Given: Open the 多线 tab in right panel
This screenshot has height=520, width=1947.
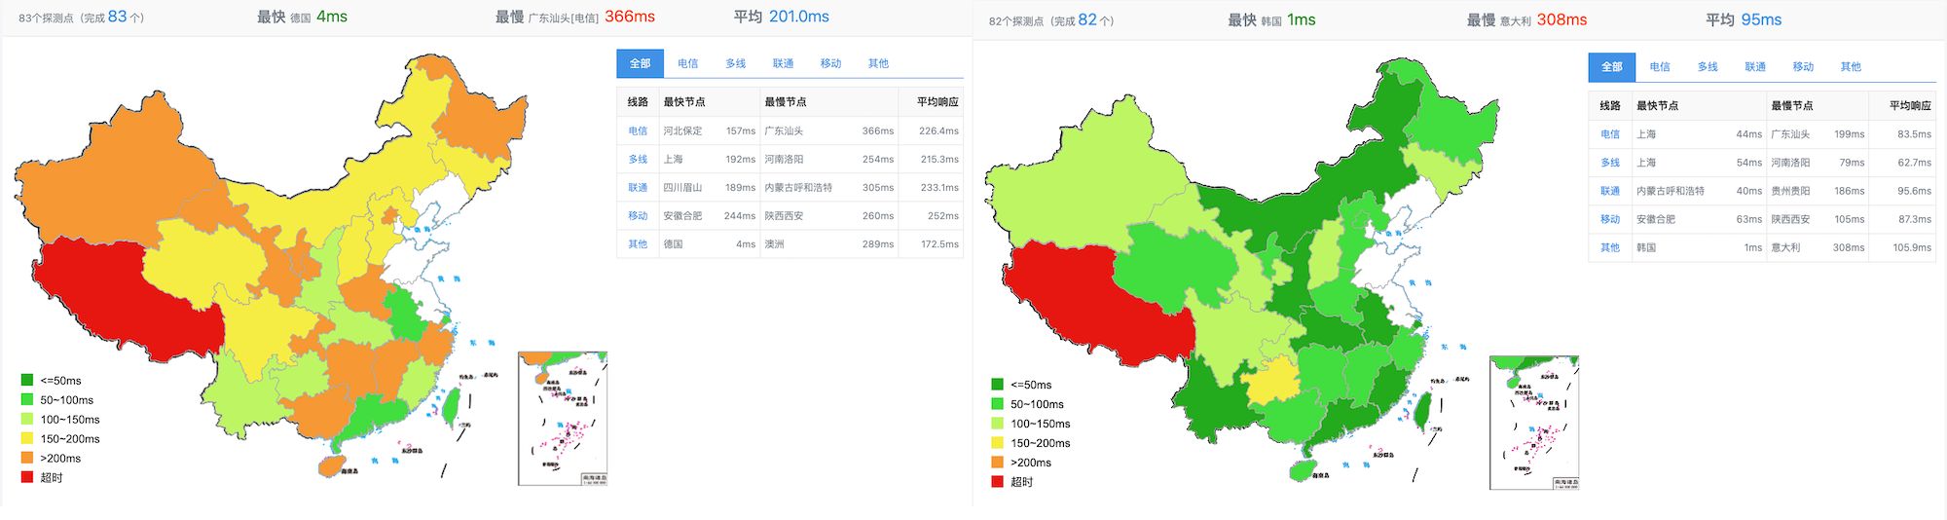Looking at the screenshot, I should point(1708,67).
